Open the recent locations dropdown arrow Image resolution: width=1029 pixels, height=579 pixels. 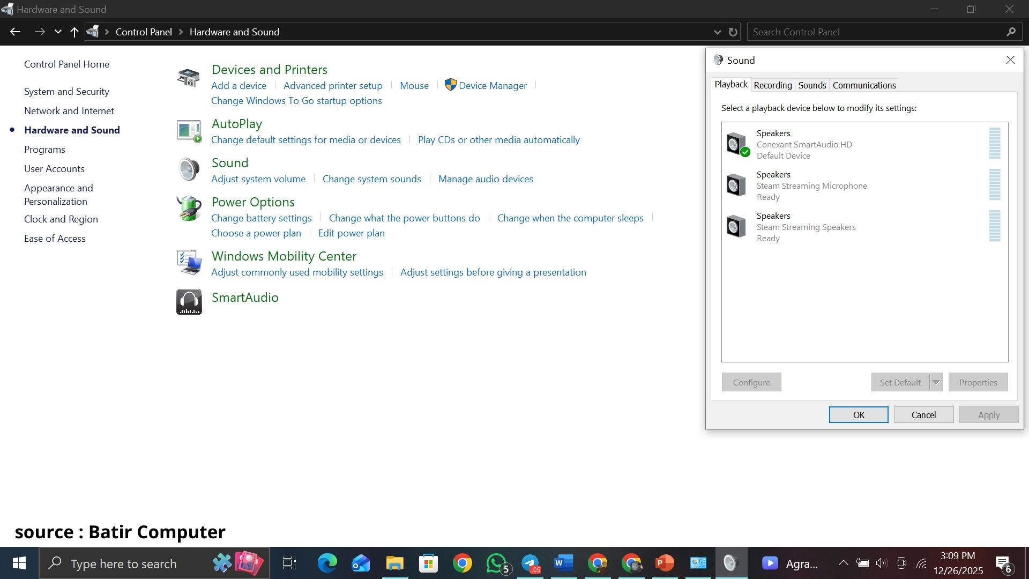(58, 32)
